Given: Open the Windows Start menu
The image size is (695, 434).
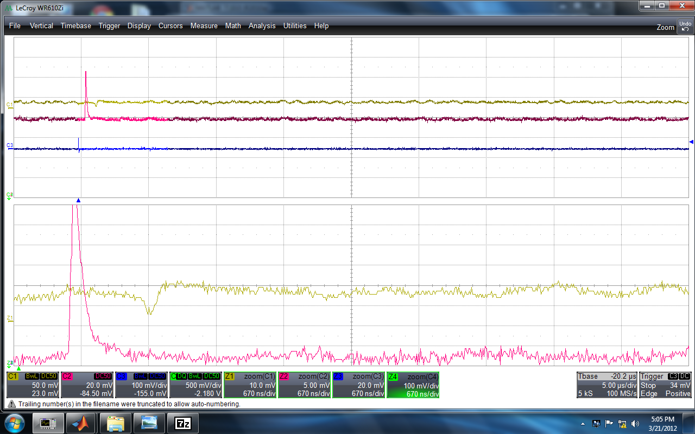Looking at the screenshot, I should click(14, 423).
